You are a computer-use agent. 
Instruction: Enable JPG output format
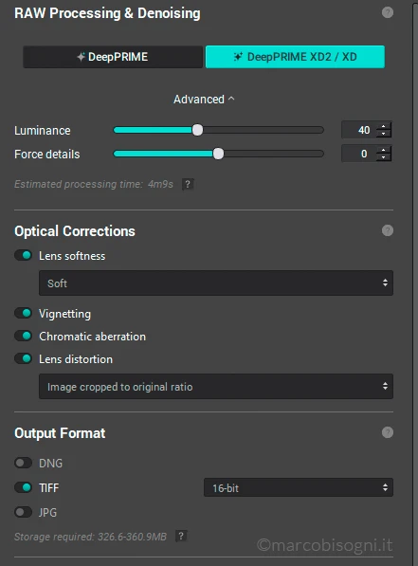tap(23, 512)
